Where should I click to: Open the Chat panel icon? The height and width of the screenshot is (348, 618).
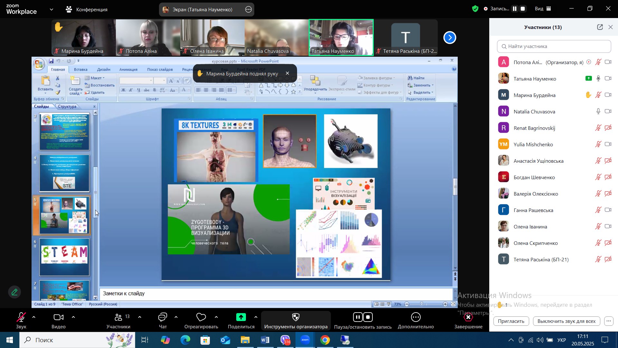[163, 317]
